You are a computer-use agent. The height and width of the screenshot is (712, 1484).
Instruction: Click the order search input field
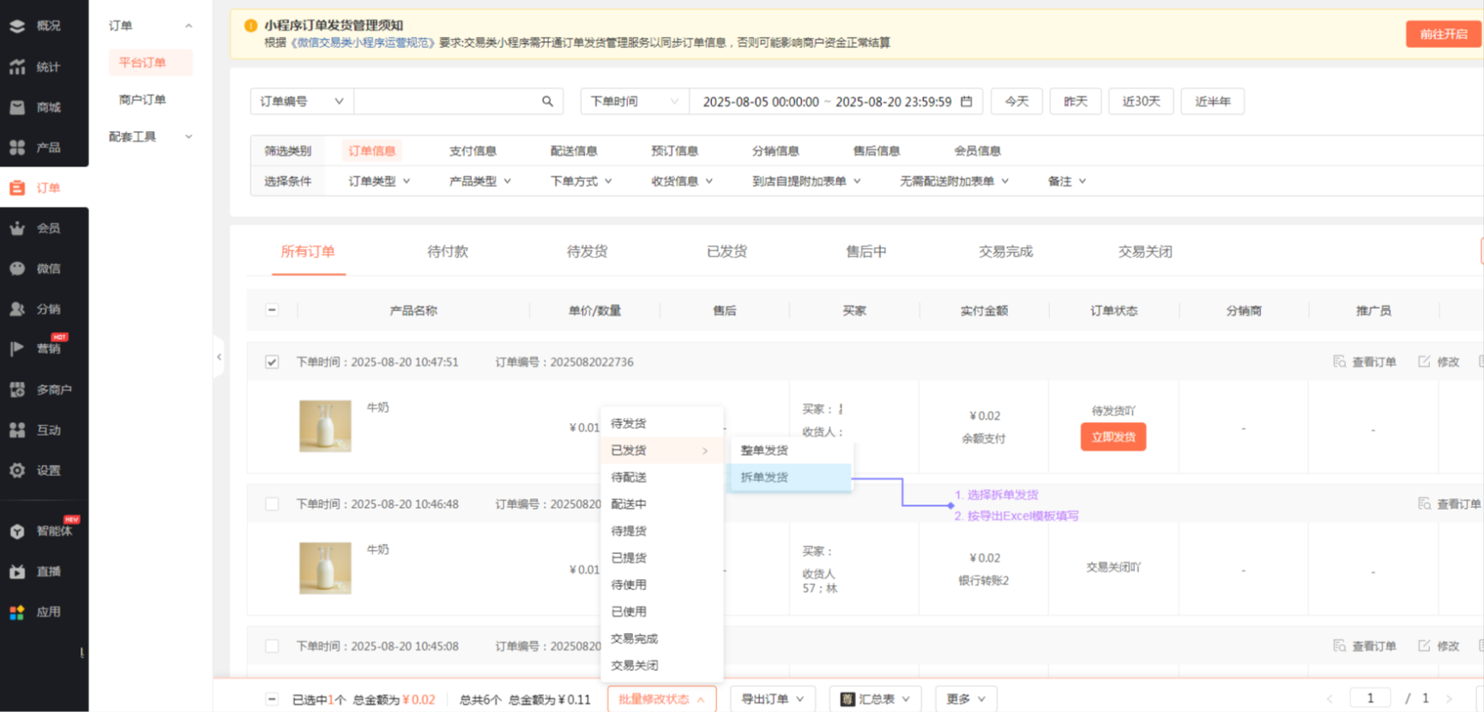point(447,101)
